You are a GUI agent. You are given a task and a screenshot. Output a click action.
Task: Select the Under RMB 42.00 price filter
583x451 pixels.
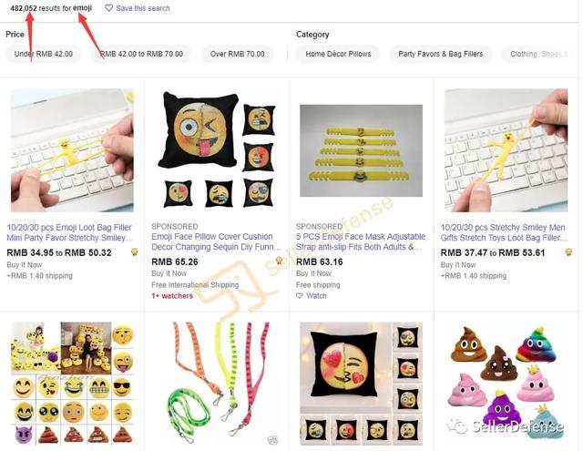44,54
